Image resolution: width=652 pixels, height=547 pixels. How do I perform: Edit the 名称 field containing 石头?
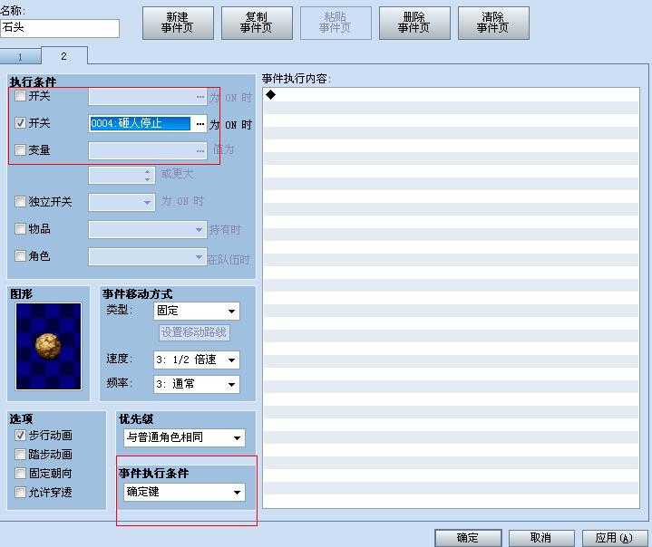pos(60,28)
